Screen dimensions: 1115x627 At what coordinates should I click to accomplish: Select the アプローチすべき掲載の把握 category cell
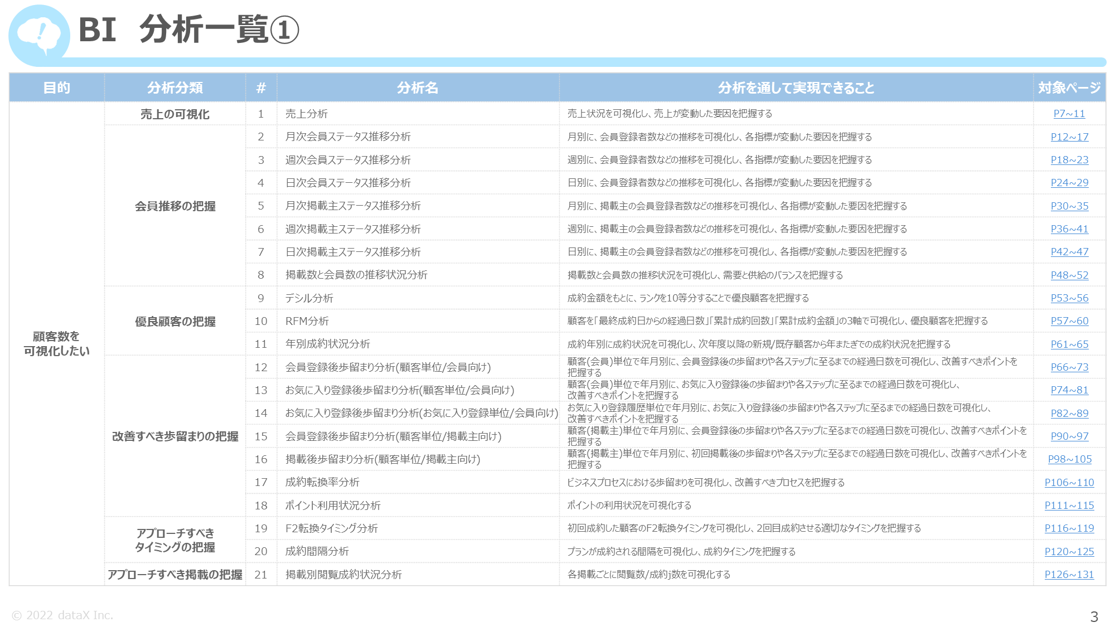point(175,575)
